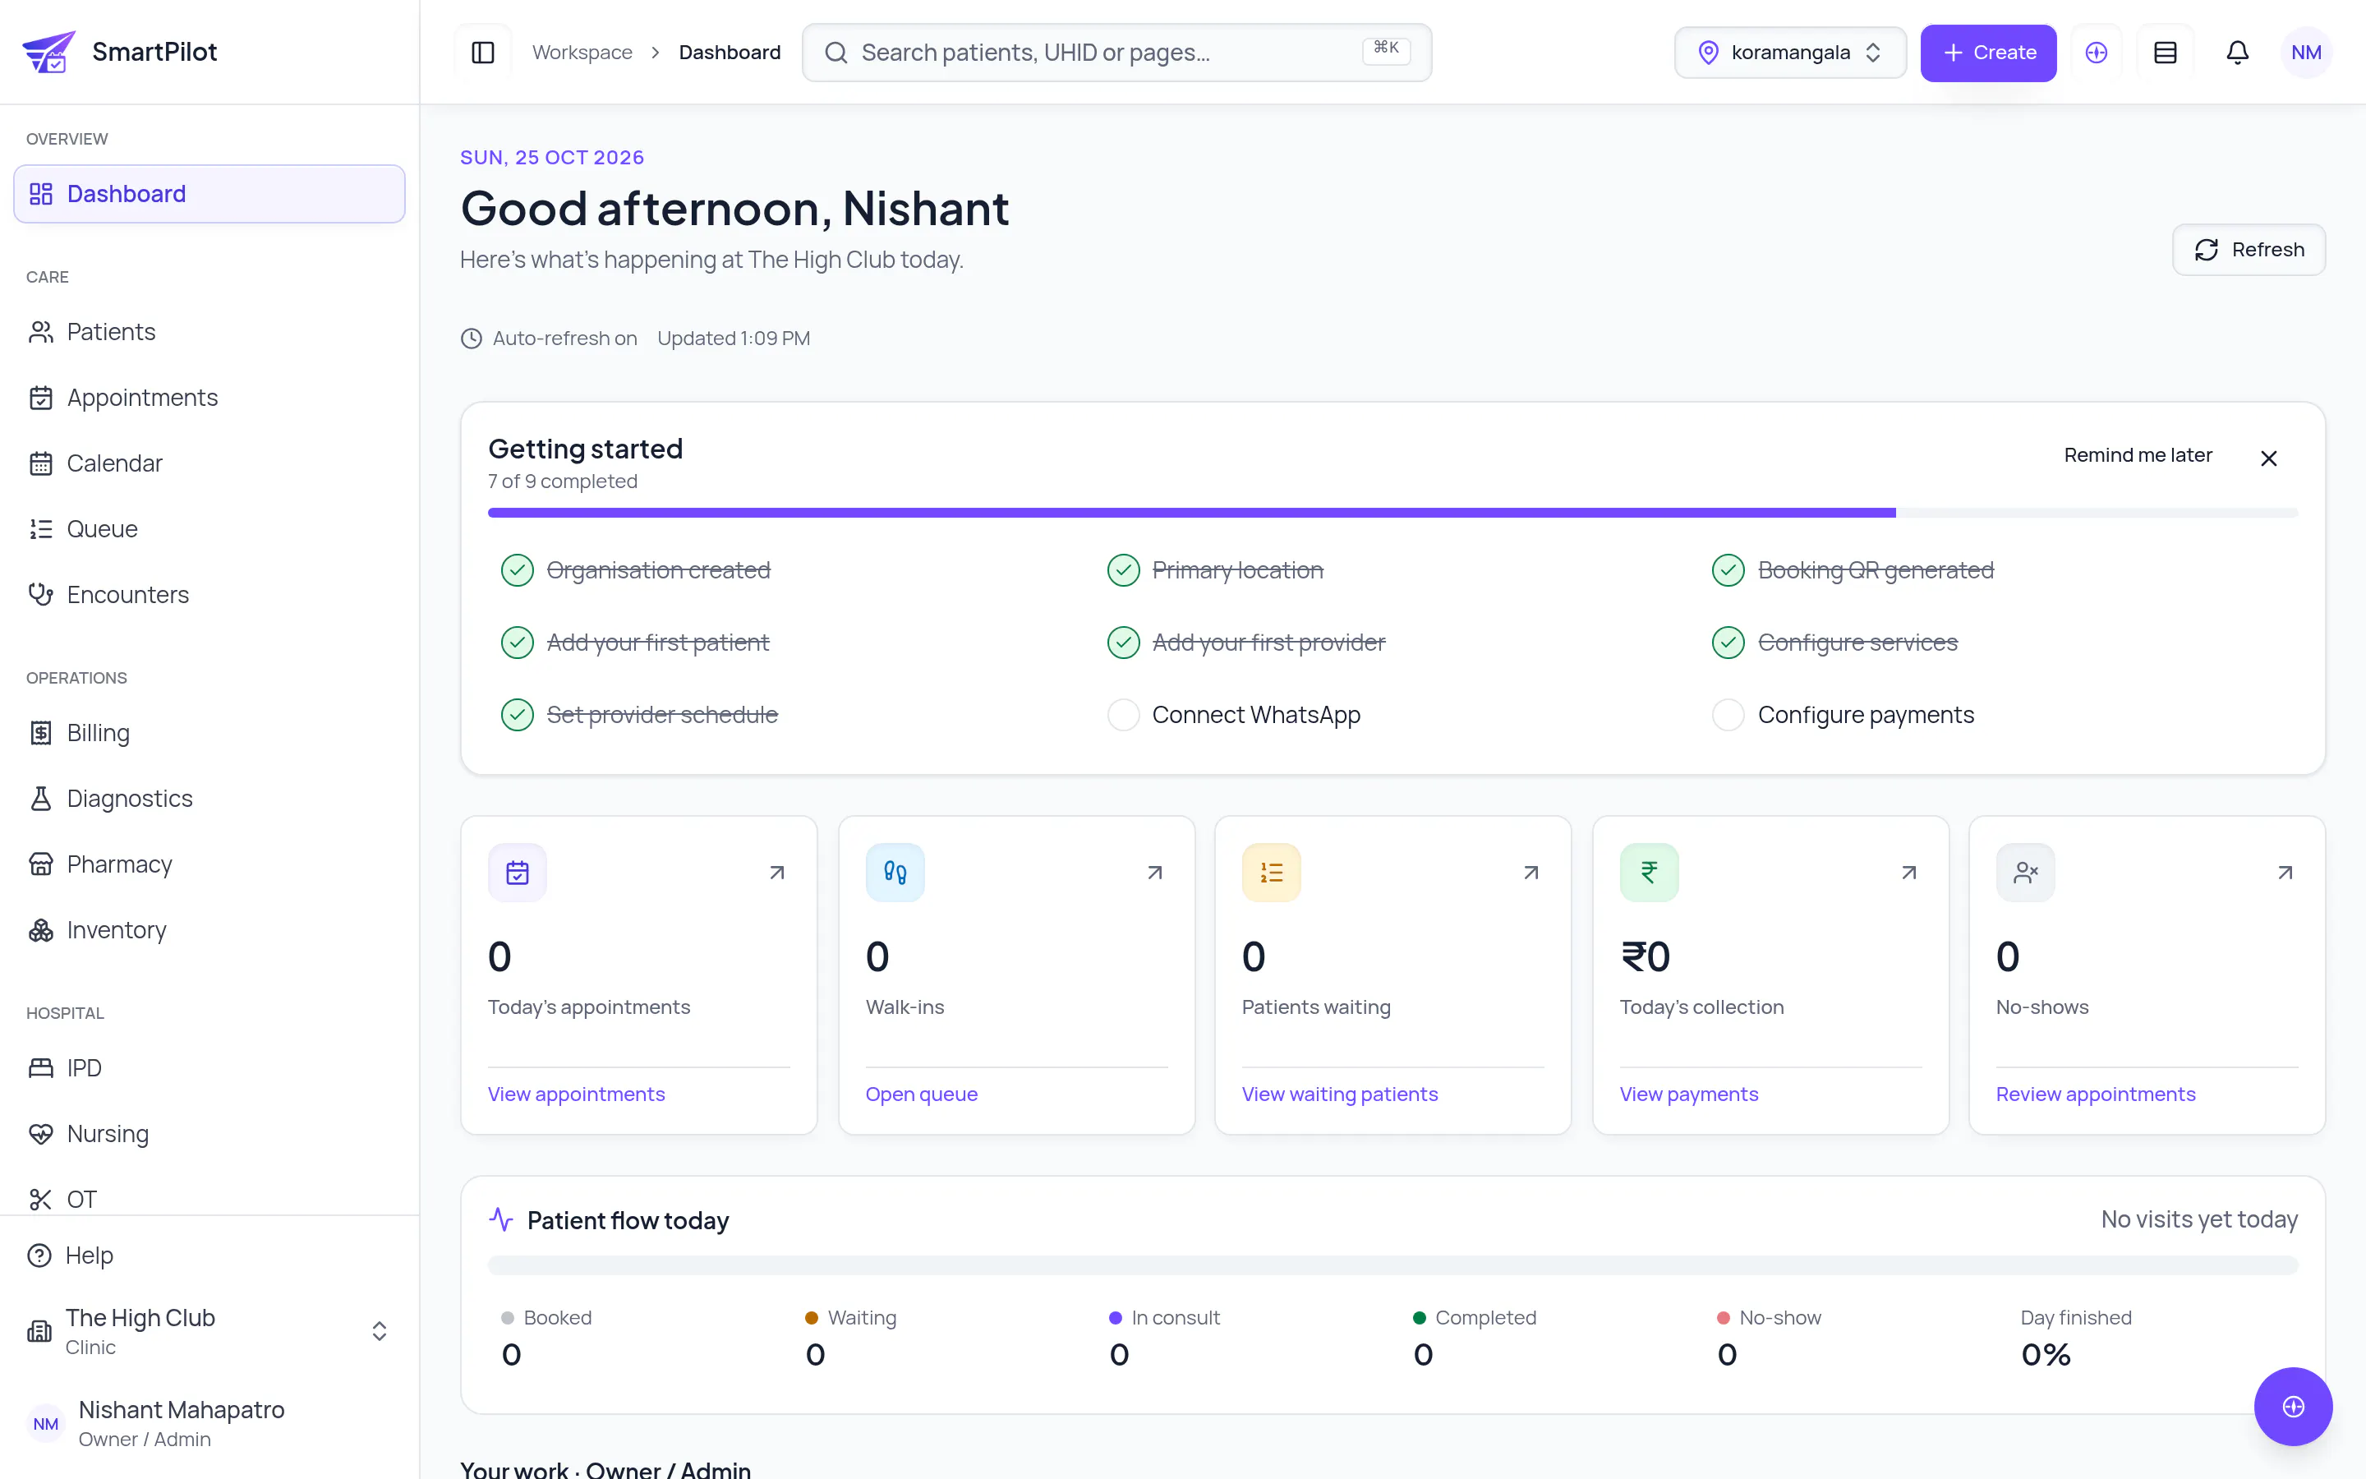2366x1479 pixels.
Task: Open the View waiting patients link
Action: click(1339, 1094)
